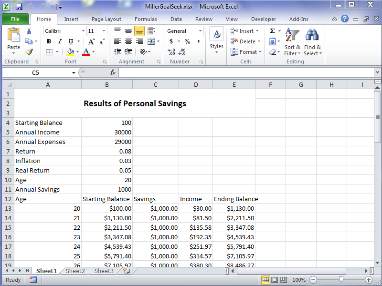Toggle Bottom Align for cell
The width and height of the screenshot is (382, 286).
pos(139,31)
